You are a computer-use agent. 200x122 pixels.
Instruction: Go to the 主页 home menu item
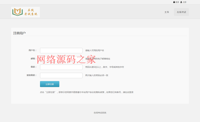pos(167,12)
